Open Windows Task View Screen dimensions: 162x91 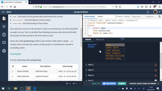point(9,88)
